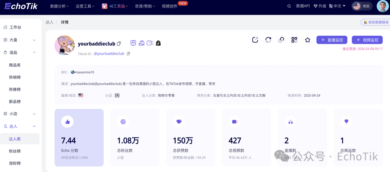Viewport: 390px width, 172px height.
Task: Open the user avatar in top bar
Action: 382,6
